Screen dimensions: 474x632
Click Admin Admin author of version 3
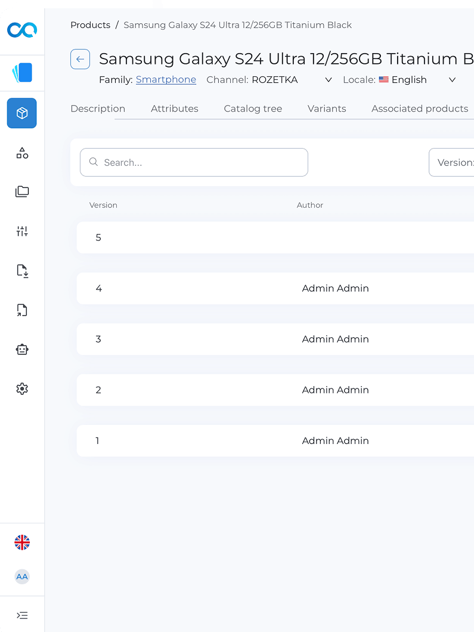pyautogui.click(x=336, y=339)
